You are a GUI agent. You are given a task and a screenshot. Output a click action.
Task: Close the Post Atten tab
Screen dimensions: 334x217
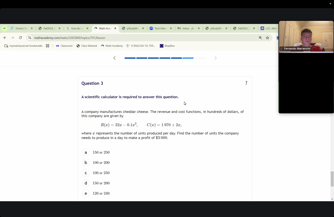(171, 28)
